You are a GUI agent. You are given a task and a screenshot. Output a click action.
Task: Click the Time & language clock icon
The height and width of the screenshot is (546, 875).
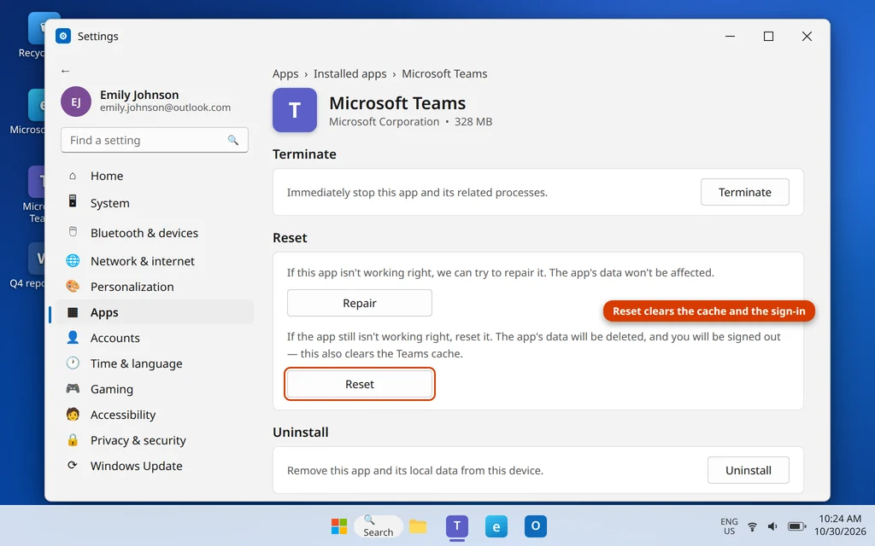point(73,363)
